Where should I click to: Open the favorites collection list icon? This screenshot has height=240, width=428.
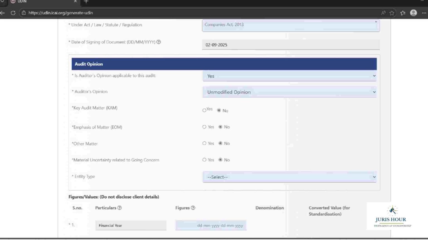[x=402, y=13]
